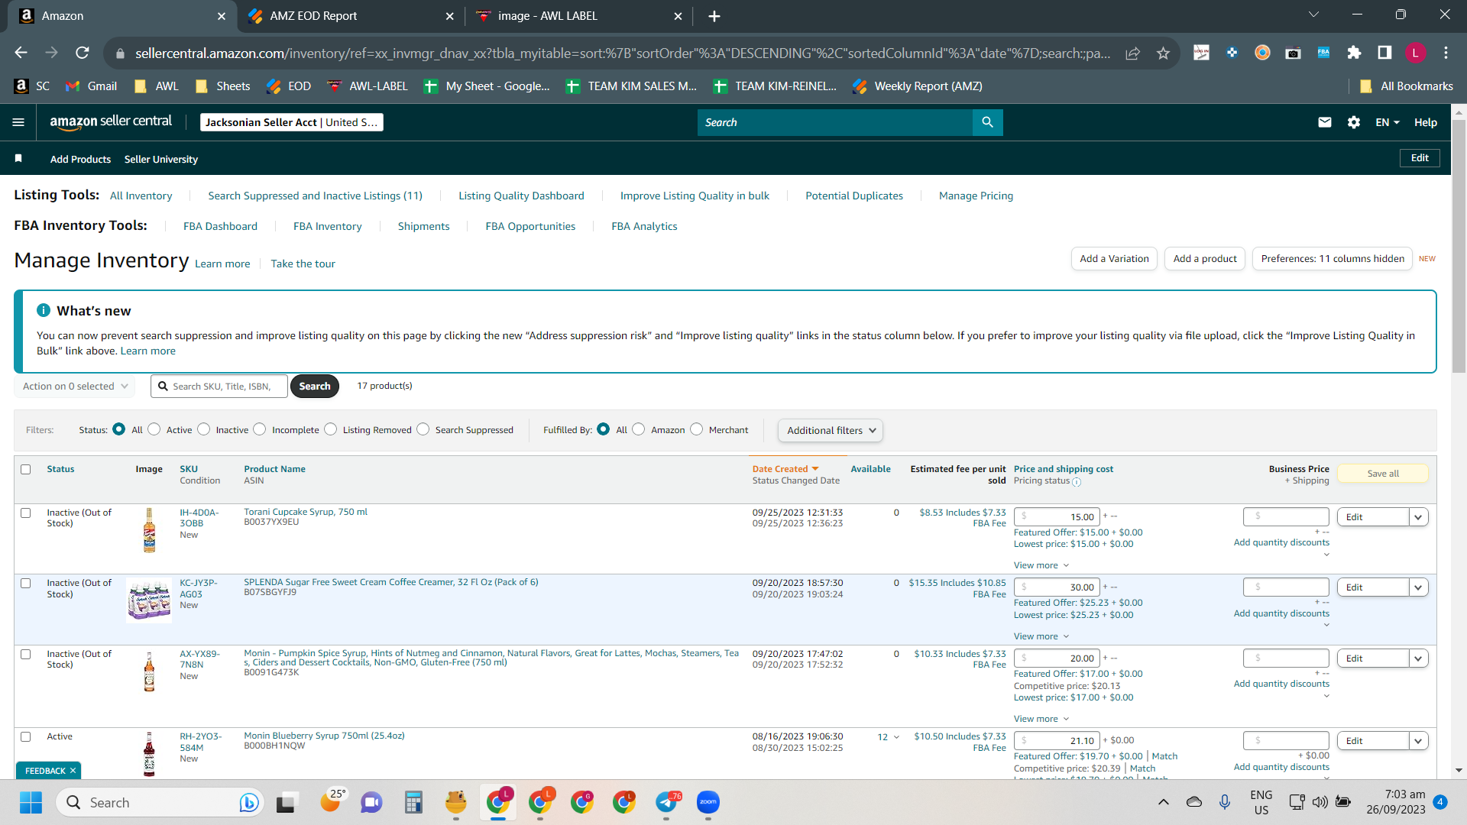
Task: Open the Action on 0 selected dropdown
Action: pos(75,387)
